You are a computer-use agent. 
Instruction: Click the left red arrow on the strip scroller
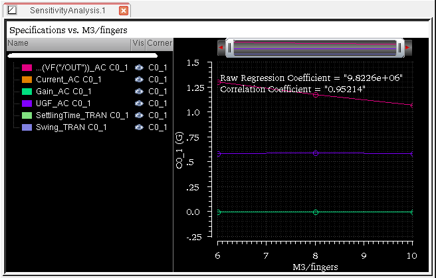tap(221, 48)
